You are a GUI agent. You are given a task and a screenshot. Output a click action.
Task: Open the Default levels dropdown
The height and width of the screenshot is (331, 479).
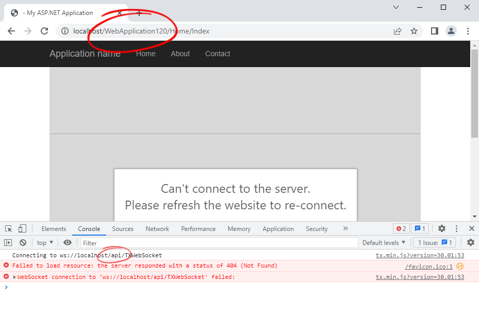[x=384, y=243]
